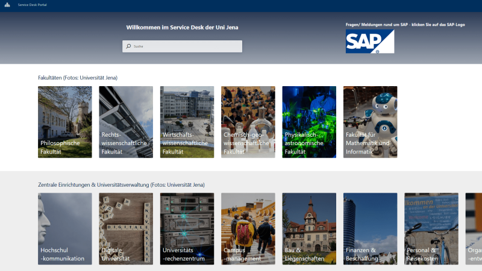Open the Service Desk Portal link
The image size is (482, 271).
click(33, 5)
